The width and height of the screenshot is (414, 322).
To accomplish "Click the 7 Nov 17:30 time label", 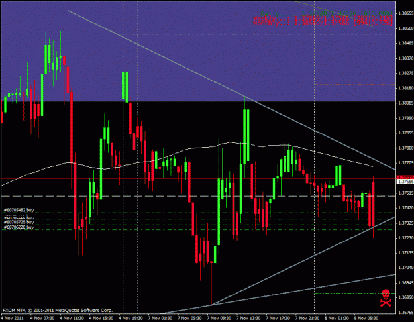I will tap(278, 318).
